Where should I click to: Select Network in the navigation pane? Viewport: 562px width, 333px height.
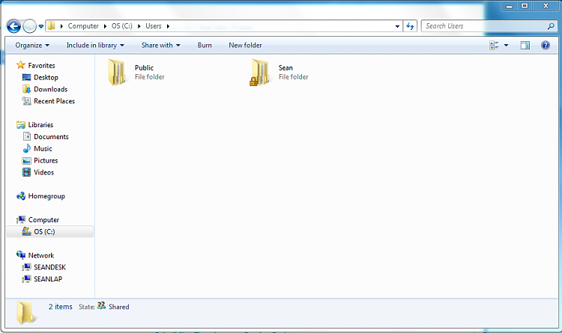click(41, 255)
